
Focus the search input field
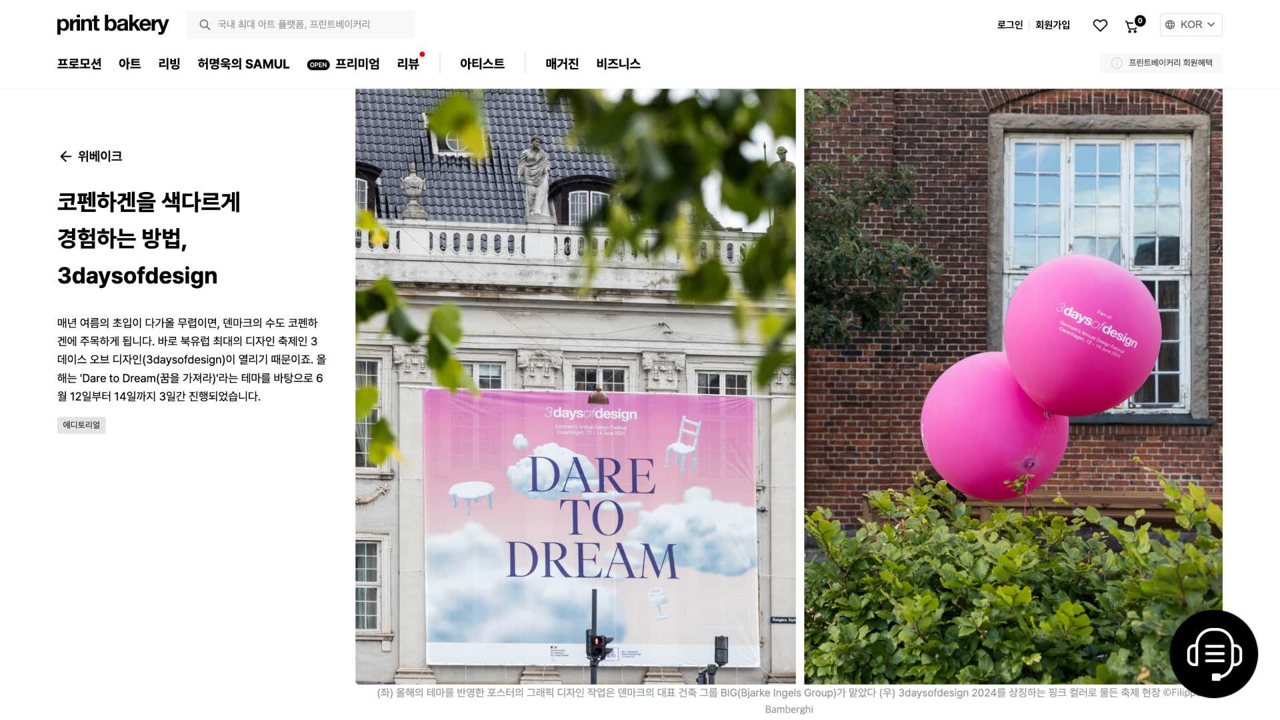[x=301, y=25]
